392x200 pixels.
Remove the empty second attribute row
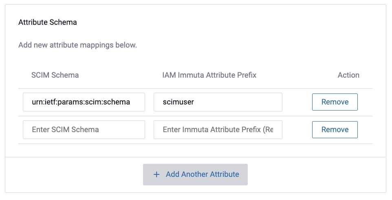(335, 130)
